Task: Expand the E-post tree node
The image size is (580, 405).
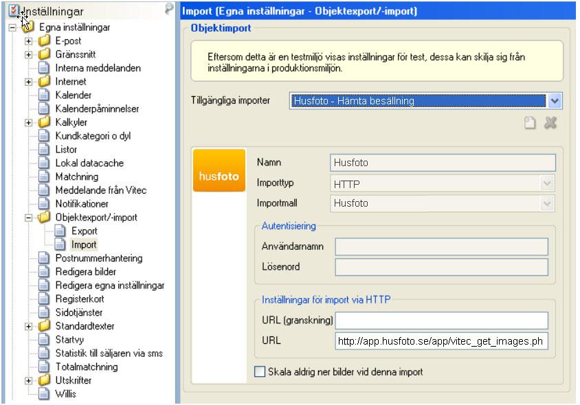Action: [28, 41]
